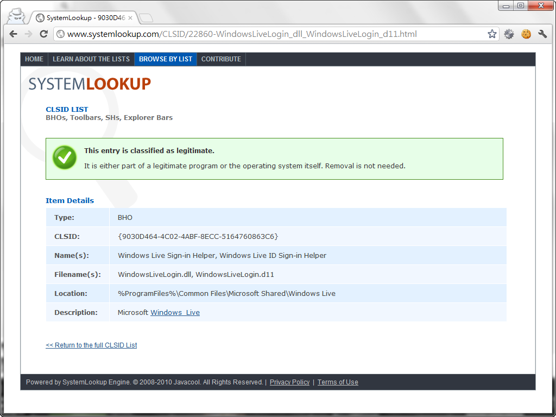Click the 'Location:' label cell
556x417 pixels.
pyautogui.click(x=78, y=293)
